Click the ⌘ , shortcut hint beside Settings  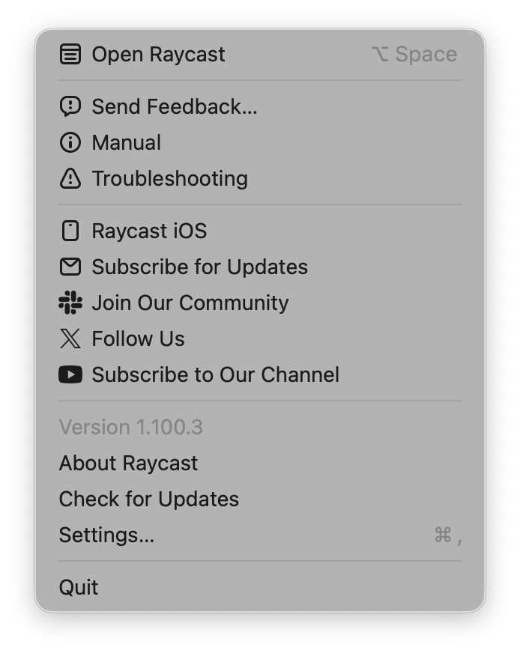pyautogui.click(x=448, y=535)
